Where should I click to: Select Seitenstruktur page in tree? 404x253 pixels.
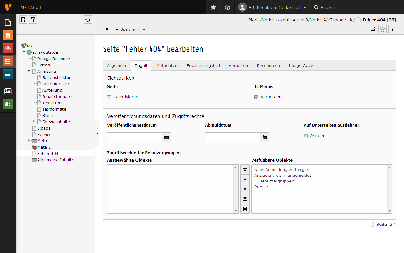(x=56, y=77)
